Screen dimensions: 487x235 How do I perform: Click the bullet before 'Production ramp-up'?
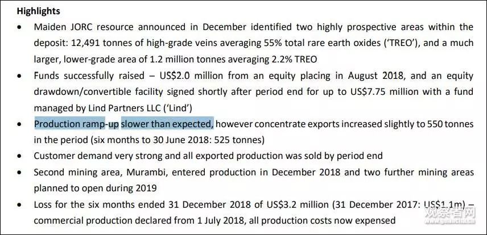point(20,125)
